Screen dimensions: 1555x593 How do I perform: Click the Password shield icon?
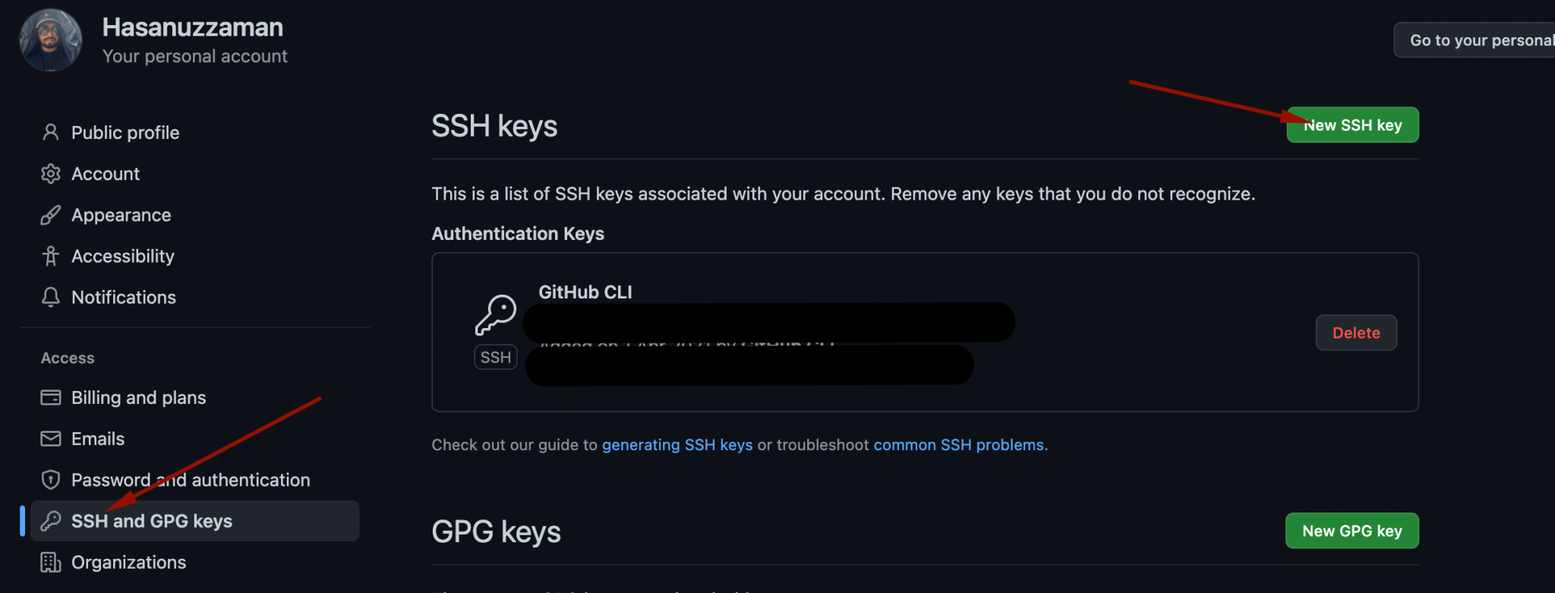[x=51, y=480]
